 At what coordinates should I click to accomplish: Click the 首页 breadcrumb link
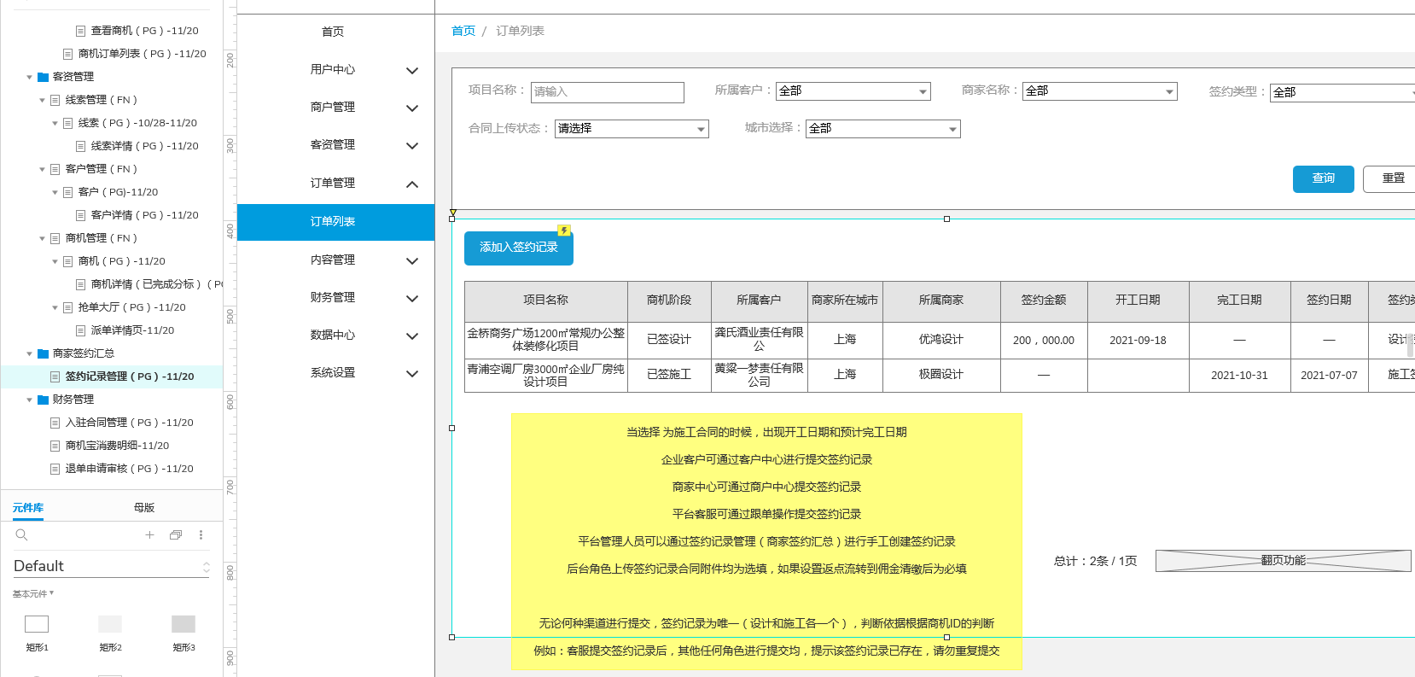tap(463, 31)
